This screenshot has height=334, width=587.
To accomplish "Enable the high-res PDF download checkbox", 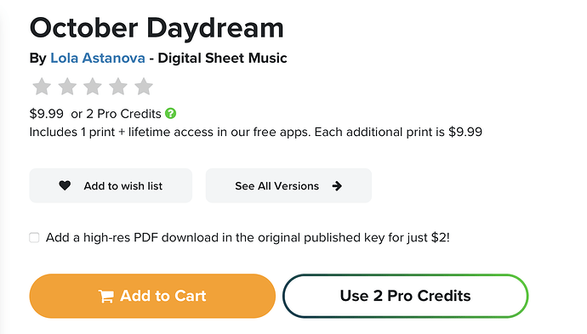I will click(34, 237).
